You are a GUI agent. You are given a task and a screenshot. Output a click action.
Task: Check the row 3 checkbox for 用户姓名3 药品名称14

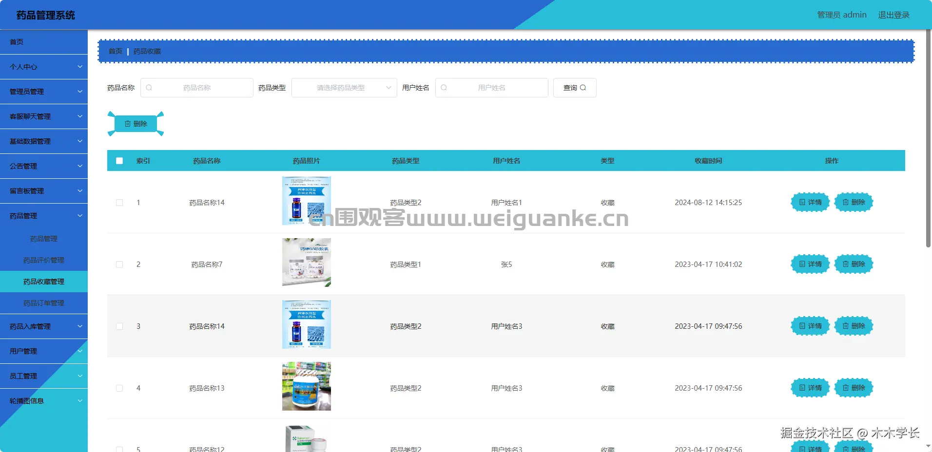tap(119, 326)
